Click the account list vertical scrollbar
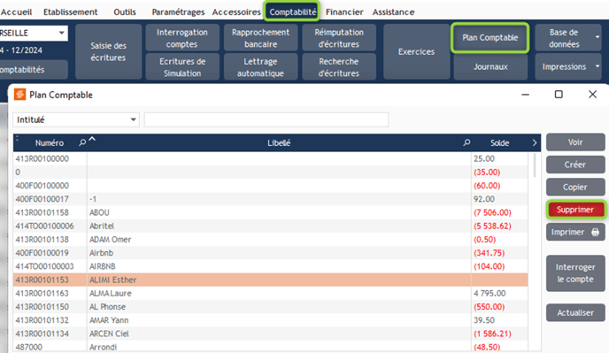 [535, 165]
